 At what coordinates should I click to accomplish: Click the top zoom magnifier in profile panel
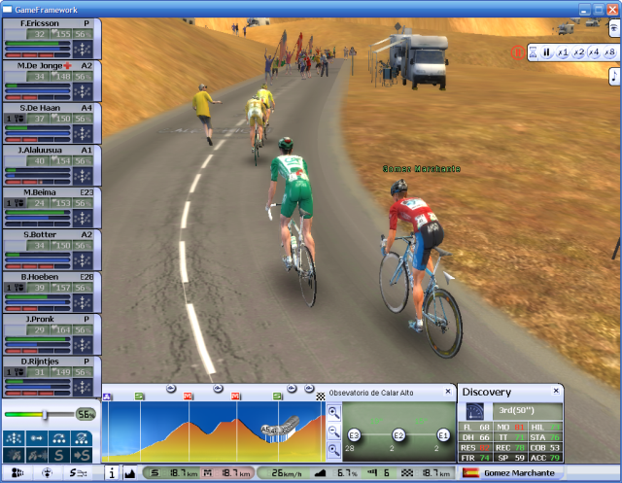333,412
